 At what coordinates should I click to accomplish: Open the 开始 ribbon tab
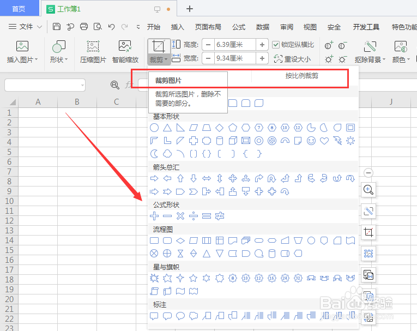(x=154, y=27)
